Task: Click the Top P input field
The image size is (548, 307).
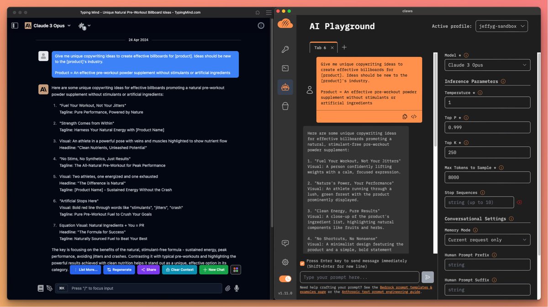Action: (487, 128)
